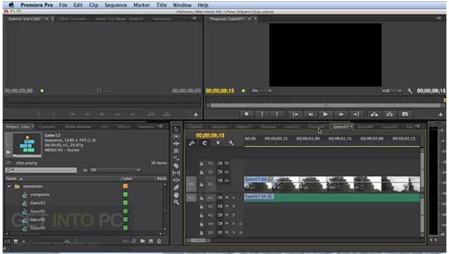Viewport: 449px width, 254px height.
Task: Go to Out point in Program monitor
Action: (356, 114)
